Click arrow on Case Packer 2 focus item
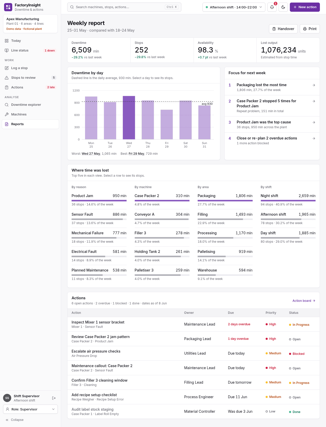Viewport: 326px width, 427px height. (314, 101)
